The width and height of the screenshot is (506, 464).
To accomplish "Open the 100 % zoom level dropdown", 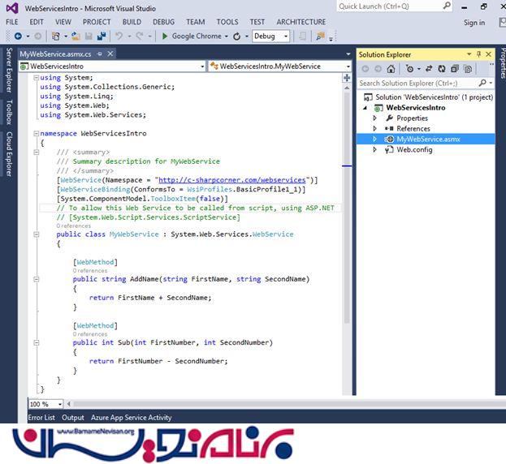I will coord(59,404).
